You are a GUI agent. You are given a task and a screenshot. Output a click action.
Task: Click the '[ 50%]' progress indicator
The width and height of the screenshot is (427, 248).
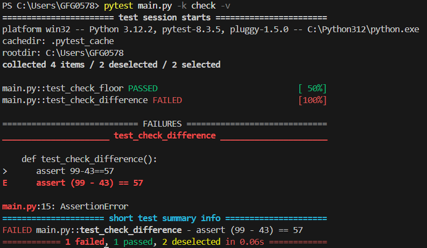tap(312, 88)
